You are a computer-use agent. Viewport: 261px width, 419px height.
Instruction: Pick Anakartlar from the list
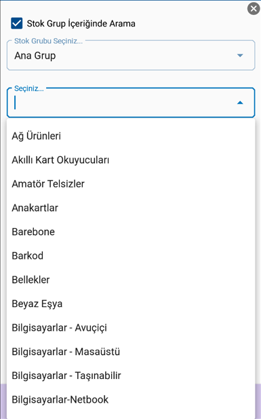131,208
